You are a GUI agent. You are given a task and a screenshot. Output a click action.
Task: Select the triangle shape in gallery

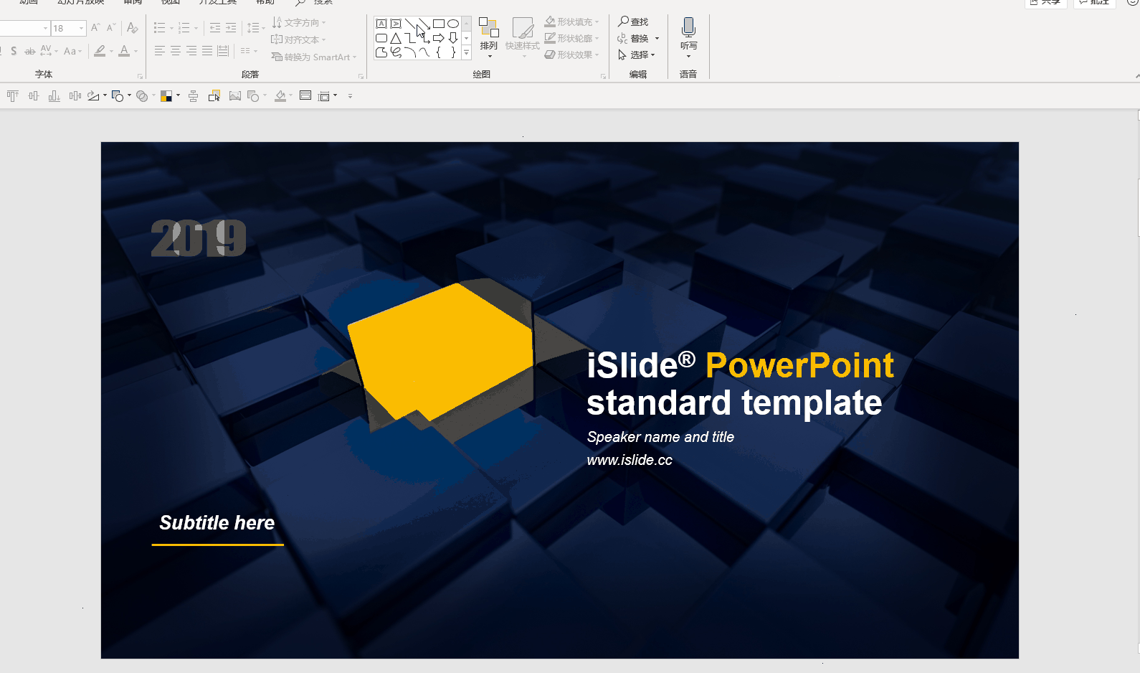point(396,38)
